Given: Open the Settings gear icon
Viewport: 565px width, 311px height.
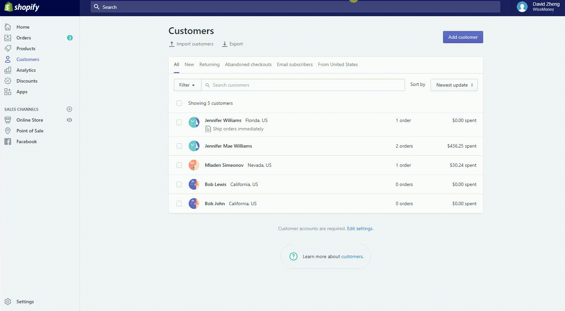Looking at the screenshot, I should 8,302.
